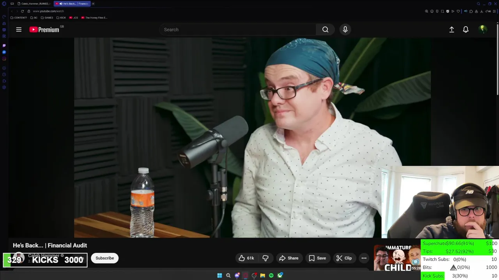The width and height of the screenshot is (499, 280).
Task: Open the Xbox app from taskbar
Action: [280, 275]
